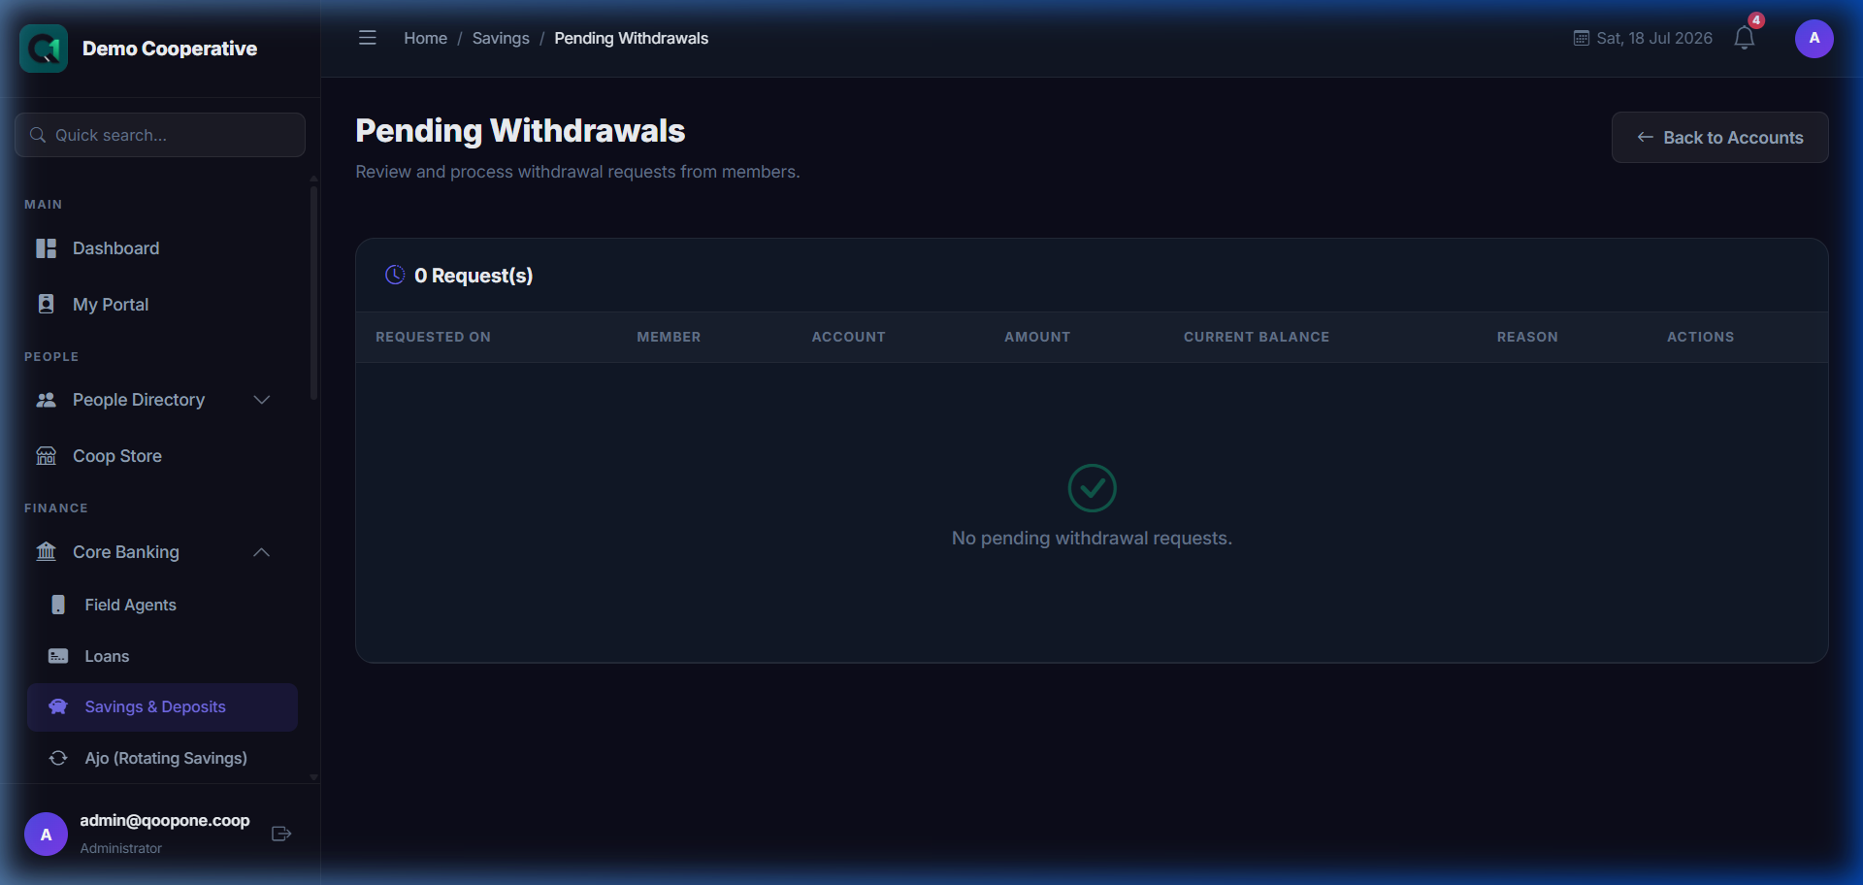
Task: Click the Core Banking menu label
Action: (126, 552)
